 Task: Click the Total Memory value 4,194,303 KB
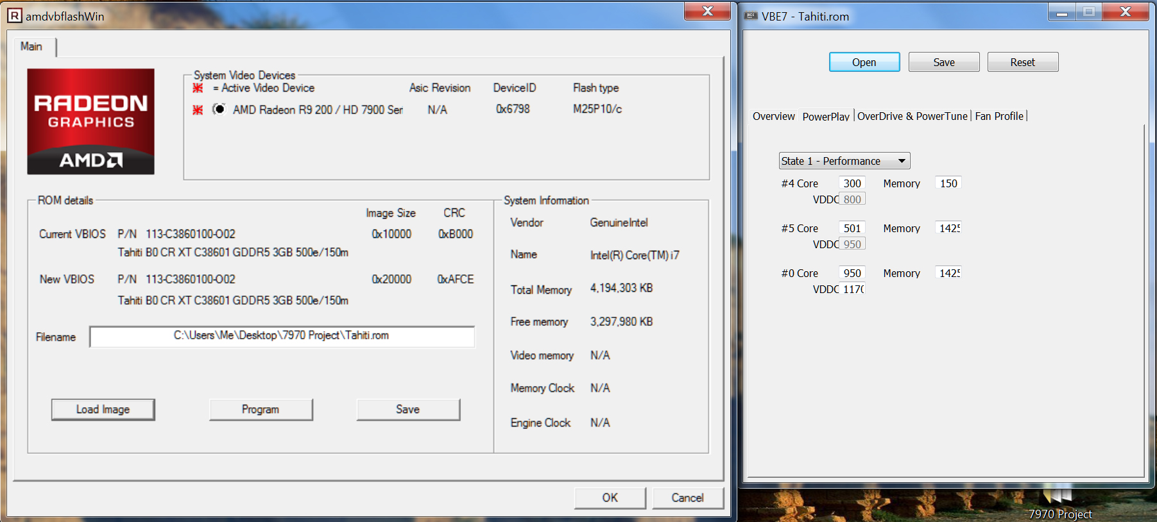(x=621, y=288)
